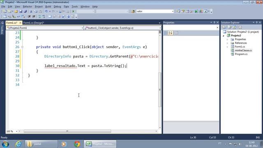Viewport: 263px width, 148px height.
Task: Toggle auto-hide pin on Solution Explorer
Action: point(257,23)
